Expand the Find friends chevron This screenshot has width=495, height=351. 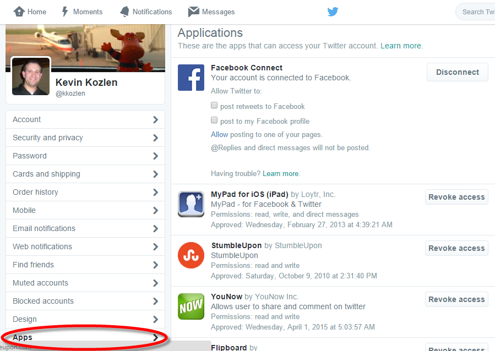pos(155,265)
